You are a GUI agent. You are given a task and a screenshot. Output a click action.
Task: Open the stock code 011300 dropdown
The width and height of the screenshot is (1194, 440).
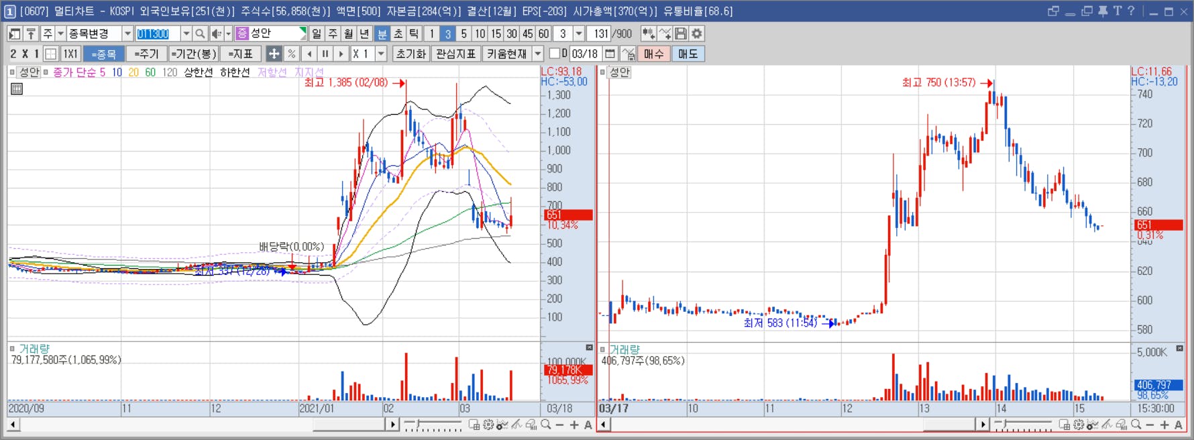(186, 34)
